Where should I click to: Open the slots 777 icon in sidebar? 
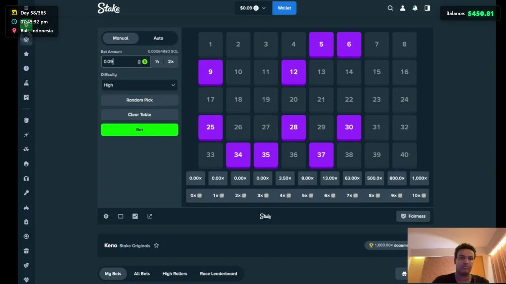pos(26,149)
